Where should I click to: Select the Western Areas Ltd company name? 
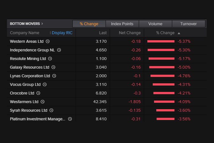click(27, 41)
